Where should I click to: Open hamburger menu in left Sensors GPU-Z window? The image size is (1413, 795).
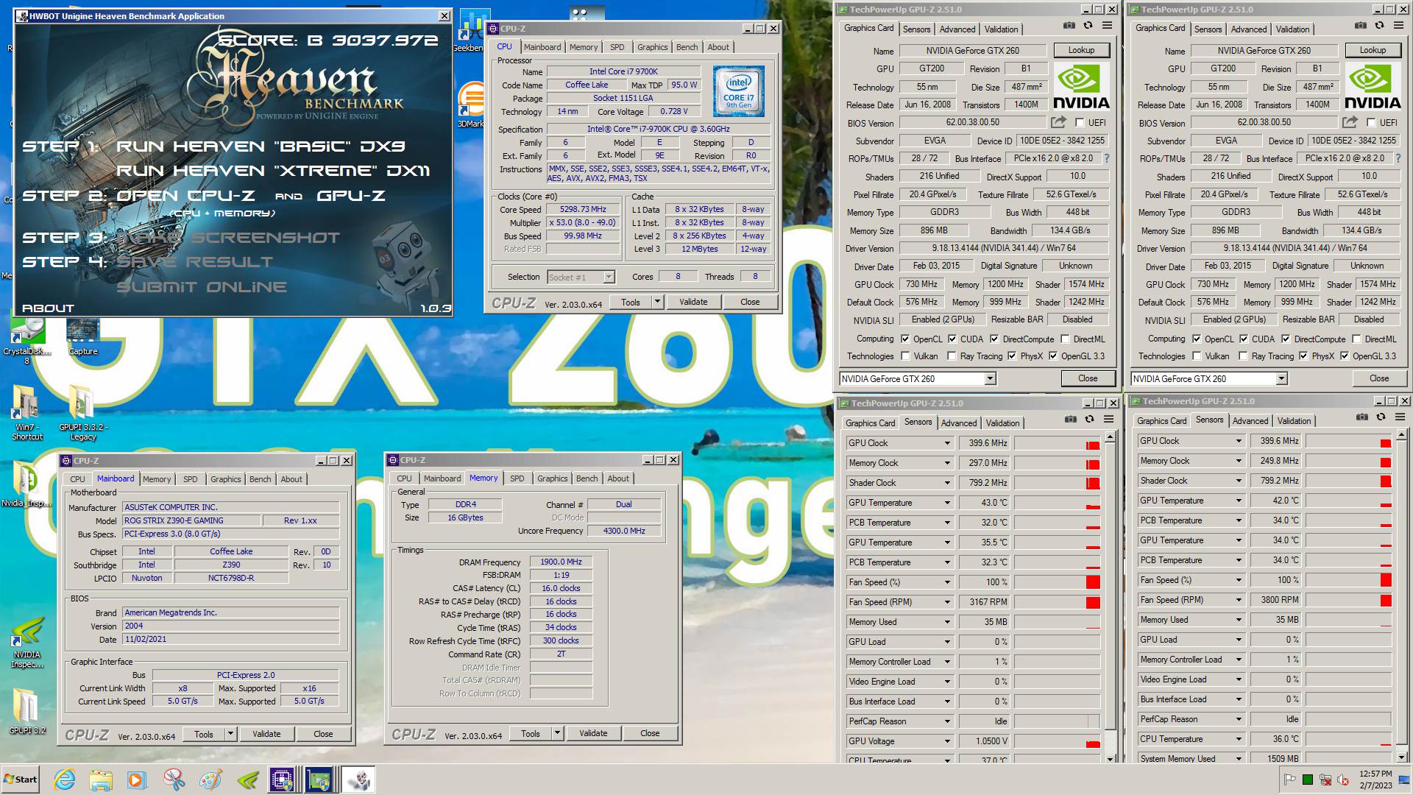click(1108, 420)
